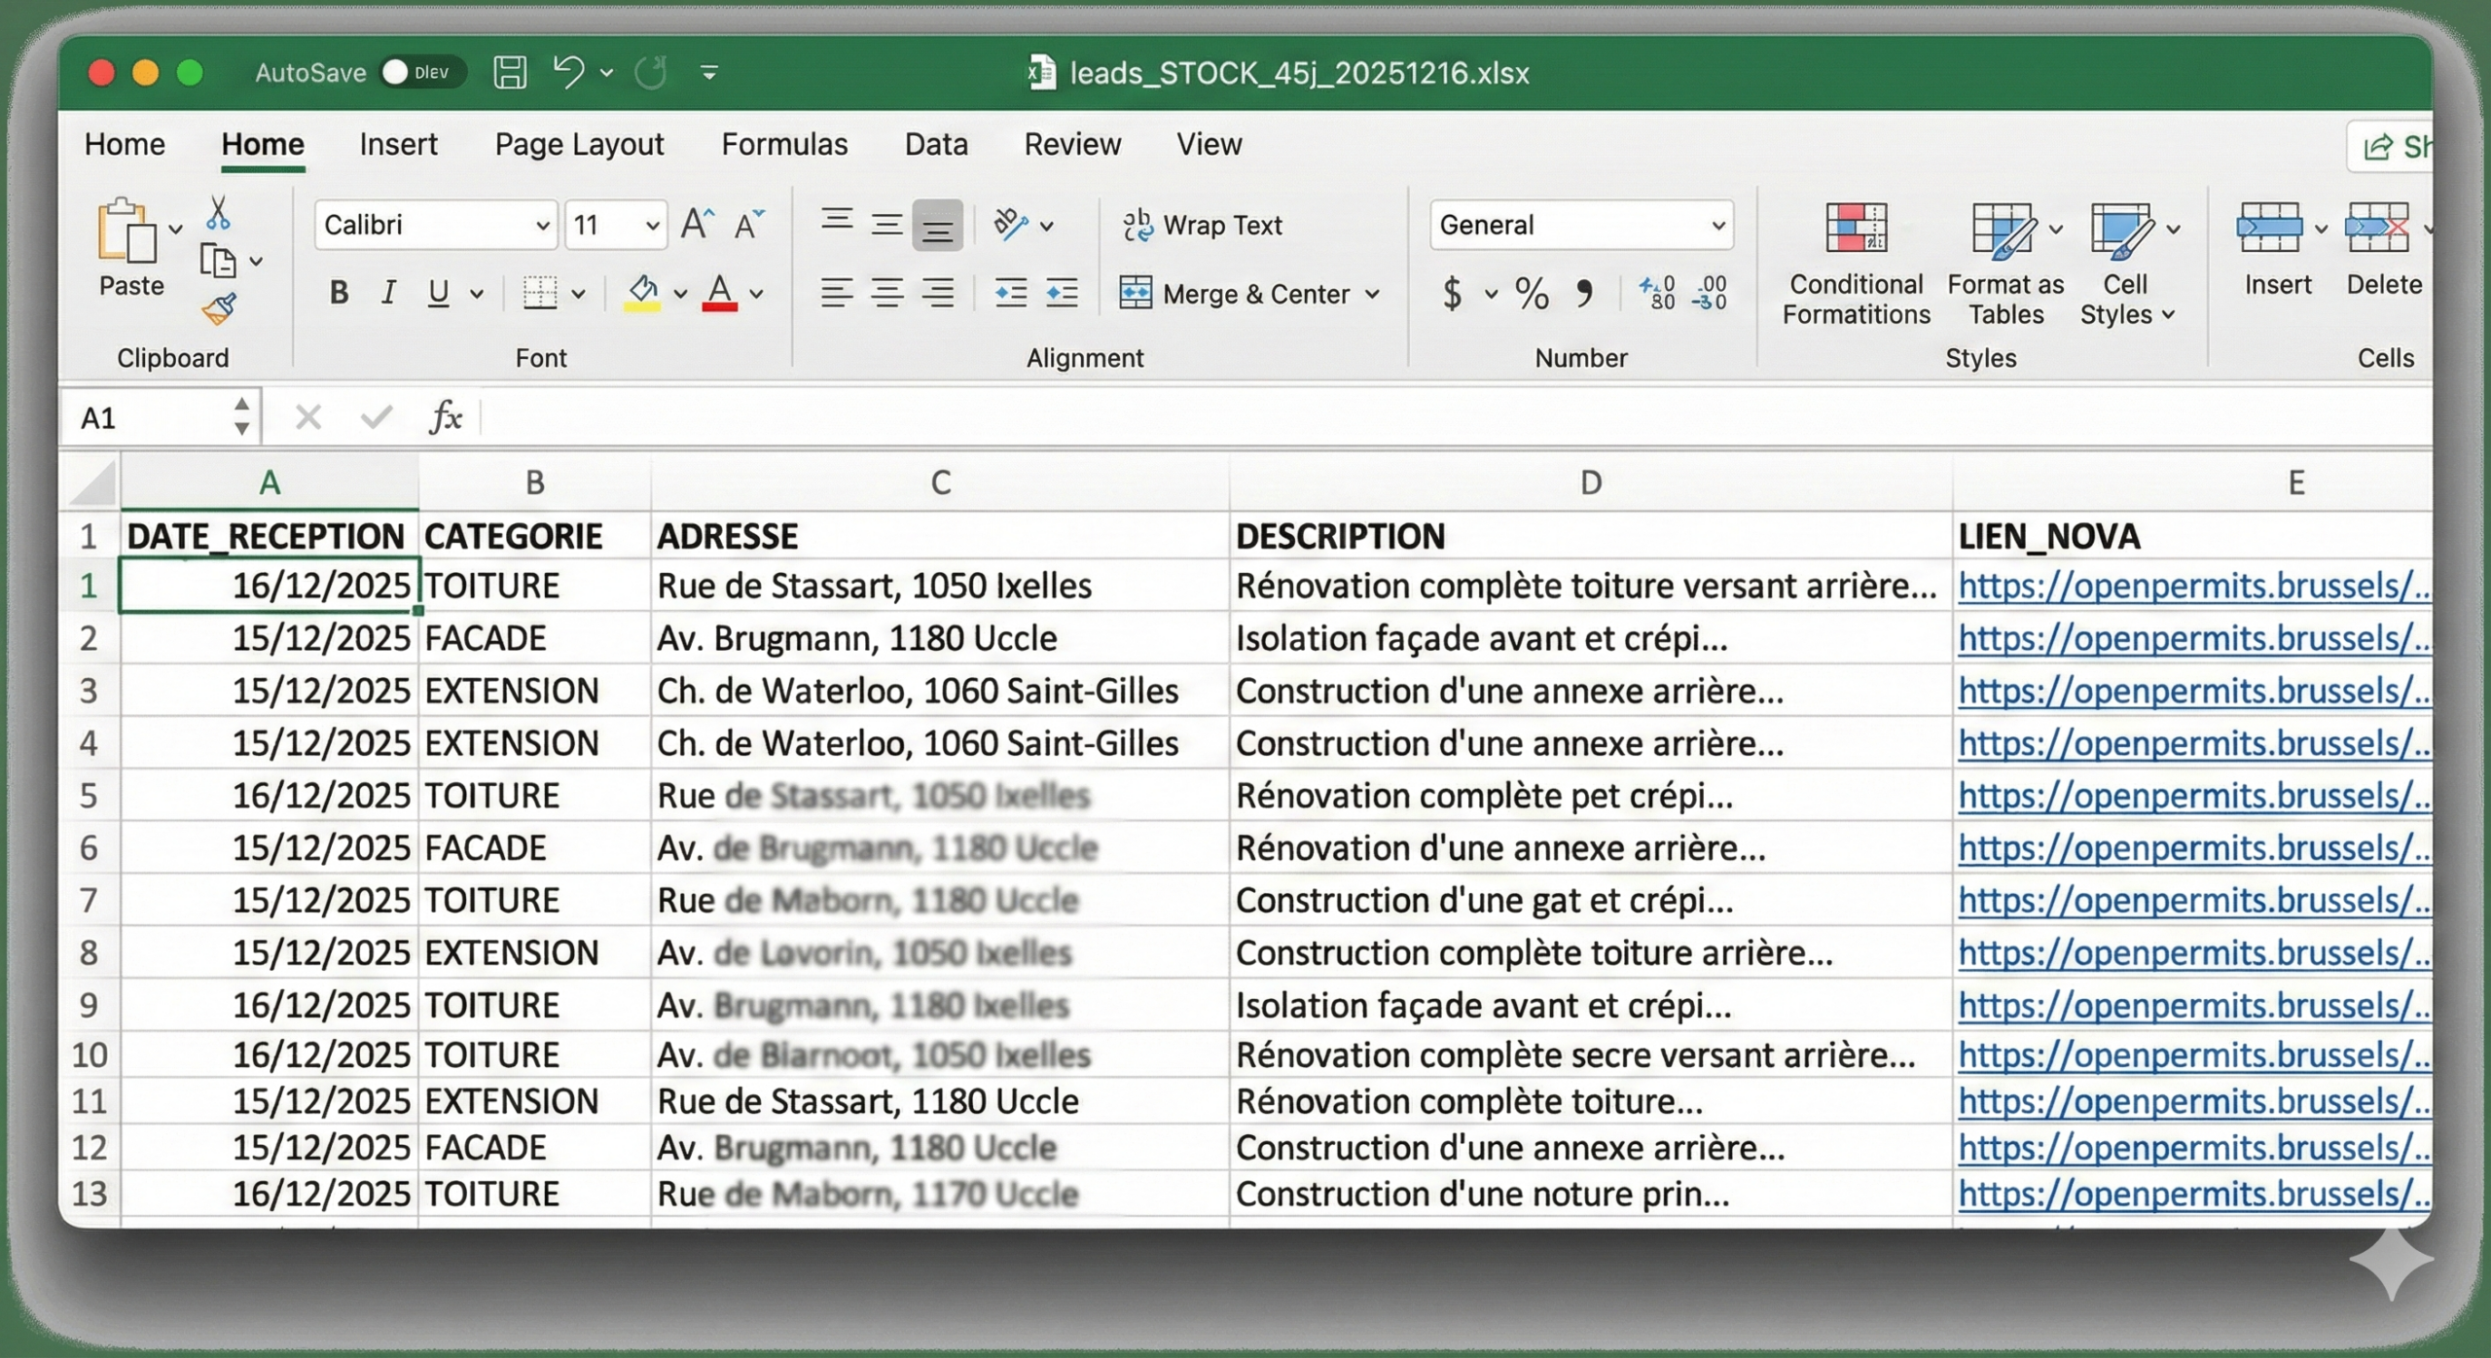2491x1358 pixels.
Task: Open the Calibri font name dropdown
Action: [542, 226]
